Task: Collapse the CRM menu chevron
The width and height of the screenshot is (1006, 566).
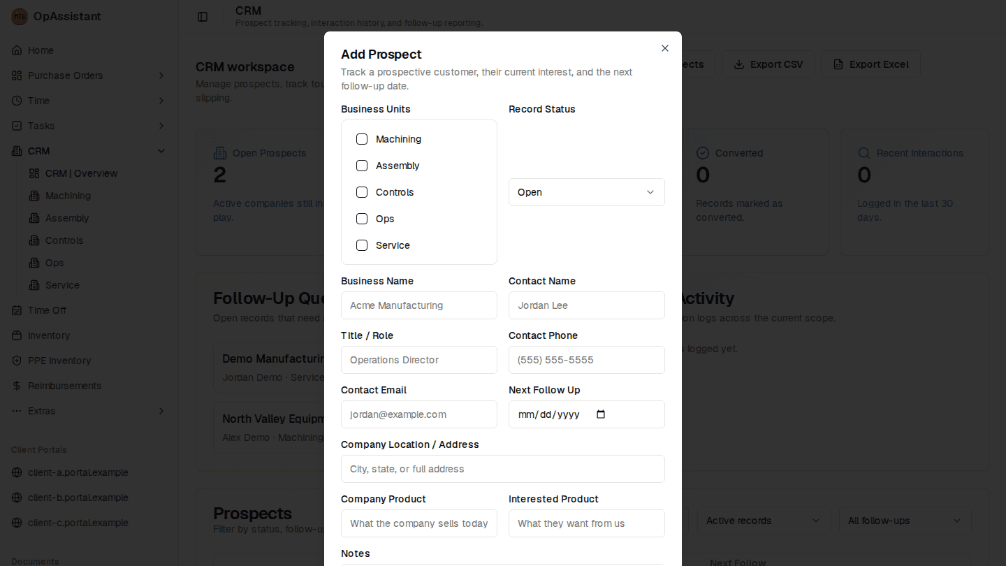Action: 161,151
